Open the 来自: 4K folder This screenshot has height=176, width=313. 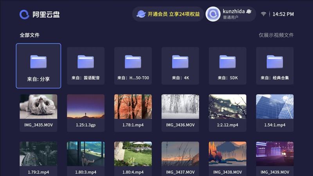point(180,66)
